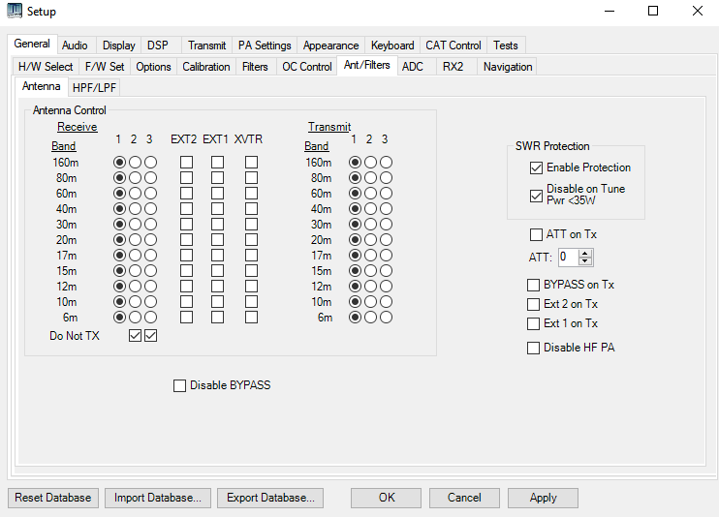The image size is (719, 517).
Task: Open the H/W Select sub-tab
Action: click(x=46, y=67)
